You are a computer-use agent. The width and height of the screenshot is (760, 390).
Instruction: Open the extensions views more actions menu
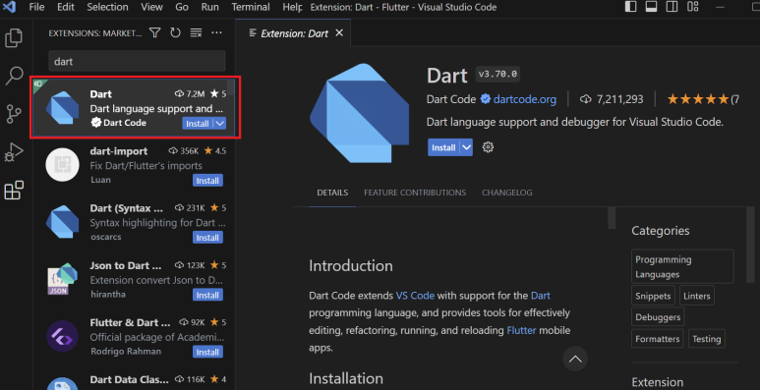[x=216, y=33]
